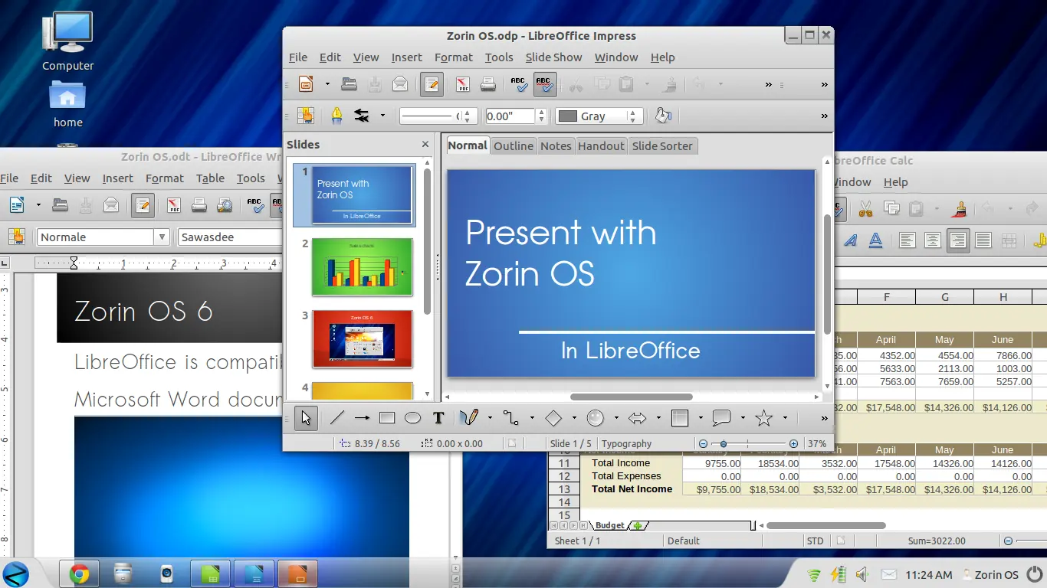Viewport: 1047px width, 588px height.
Task: Run Spelling check in Impress toolbar
Action: pyautogui.click(x=519, y=84)
